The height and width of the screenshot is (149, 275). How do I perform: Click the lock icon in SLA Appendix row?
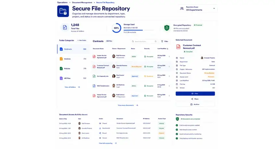[x=145, y=76]
